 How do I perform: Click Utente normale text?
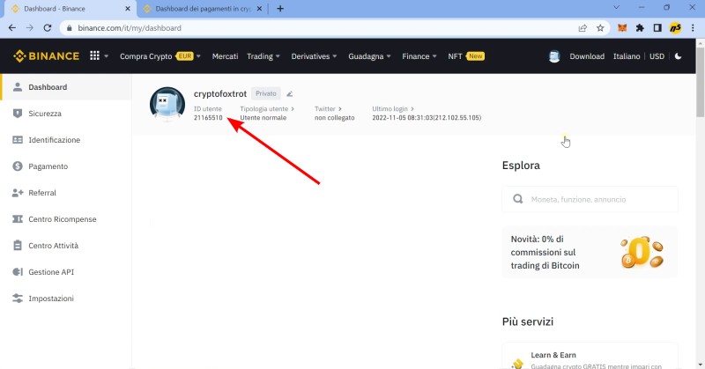(x=263, y=118)
